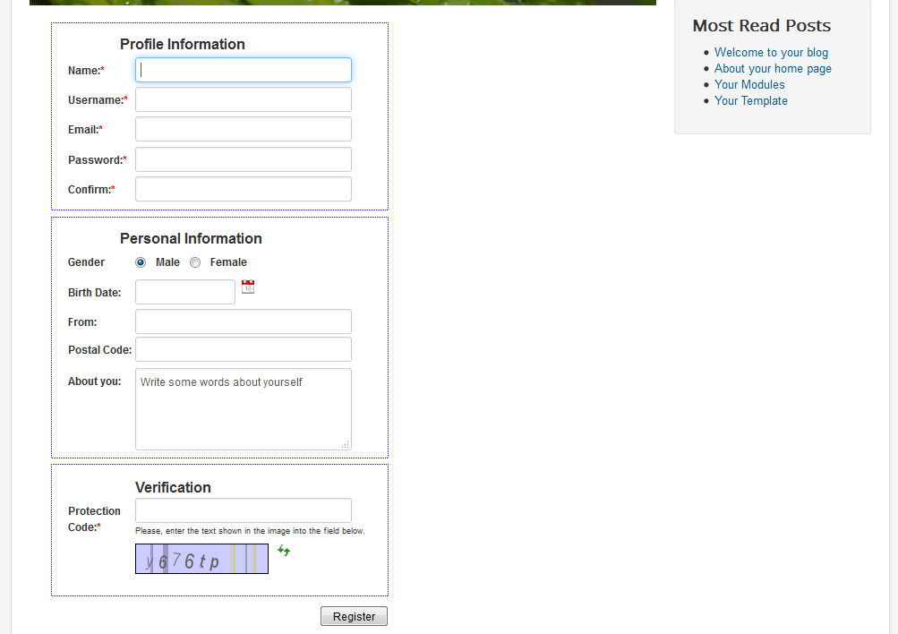Click the Confirm password field
This screenshot has width=898, height=634.
244,189
